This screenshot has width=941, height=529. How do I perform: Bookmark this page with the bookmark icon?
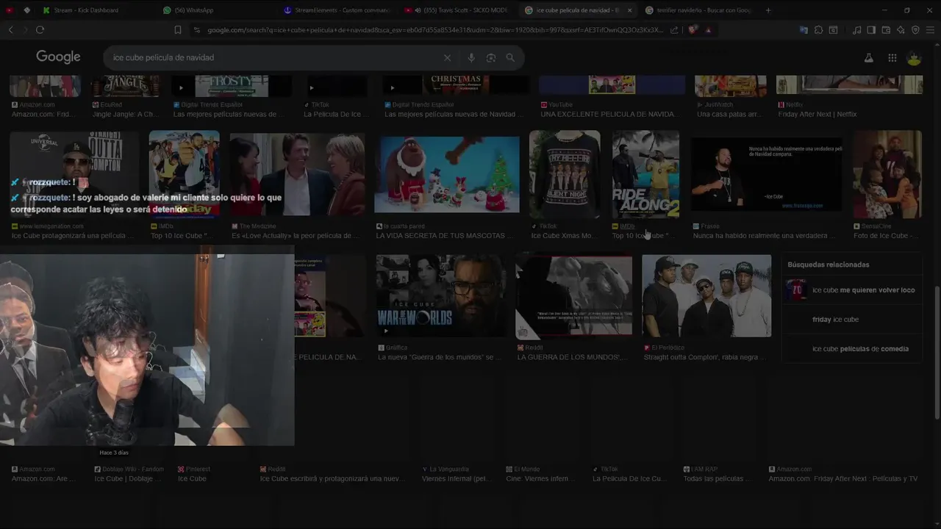pyautogui.click(x=178, y=30)
